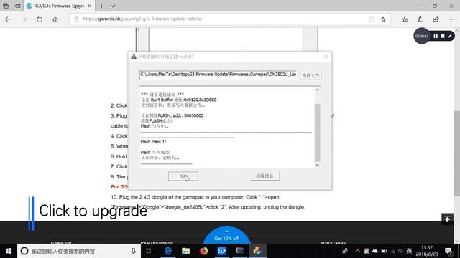Image resolution: width=460 pixels, height=258 pixels.
Task: Share this web page
Action: click(x=436, y=19)
